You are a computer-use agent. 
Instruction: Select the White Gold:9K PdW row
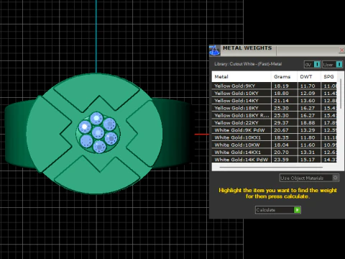pos(274,130)
